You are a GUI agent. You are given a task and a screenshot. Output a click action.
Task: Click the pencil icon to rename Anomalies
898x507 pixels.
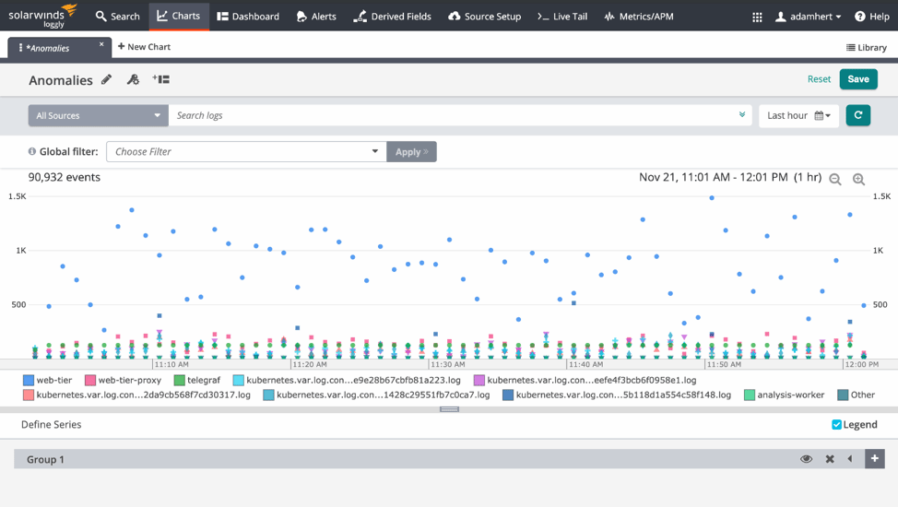coord(107,80)
